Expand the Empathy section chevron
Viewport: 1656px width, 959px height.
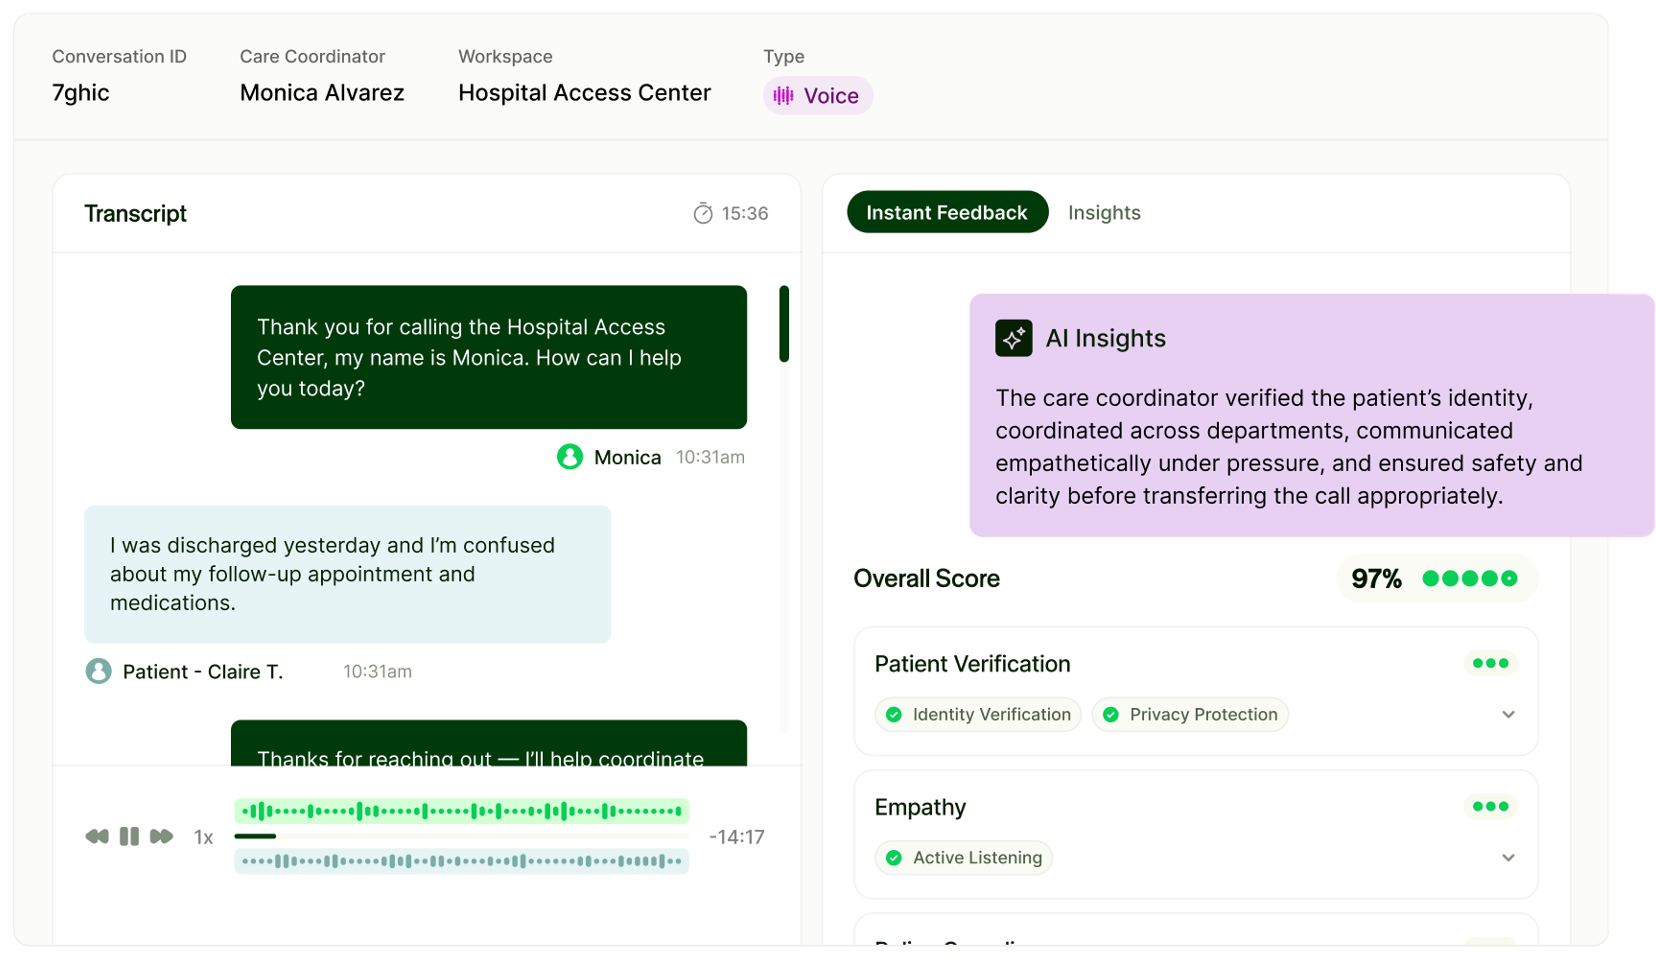tap(1508, 857)
